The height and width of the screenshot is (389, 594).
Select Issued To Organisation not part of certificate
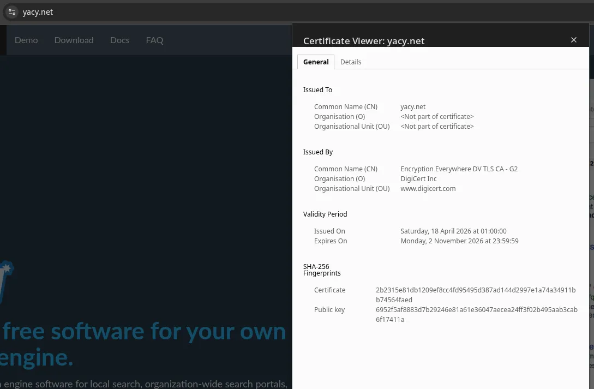pos(437,117)
